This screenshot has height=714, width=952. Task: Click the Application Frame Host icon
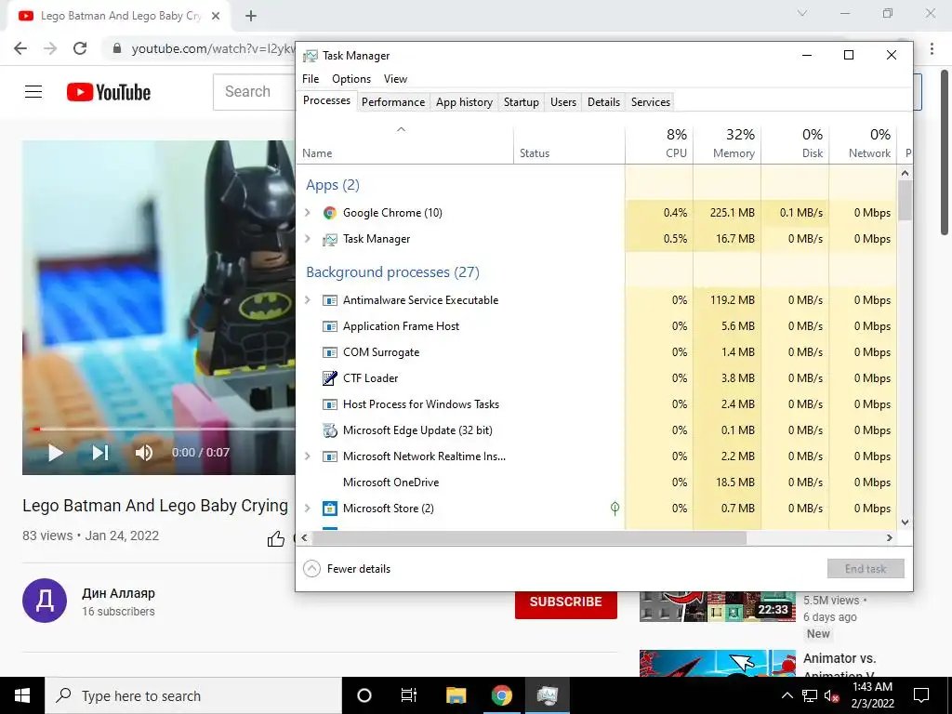coord(330,326)
